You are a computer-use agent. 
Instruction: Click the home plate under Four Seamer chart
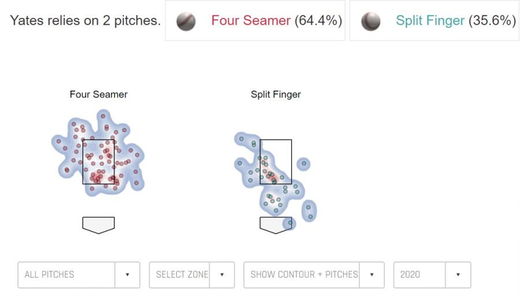coord(99,224)
